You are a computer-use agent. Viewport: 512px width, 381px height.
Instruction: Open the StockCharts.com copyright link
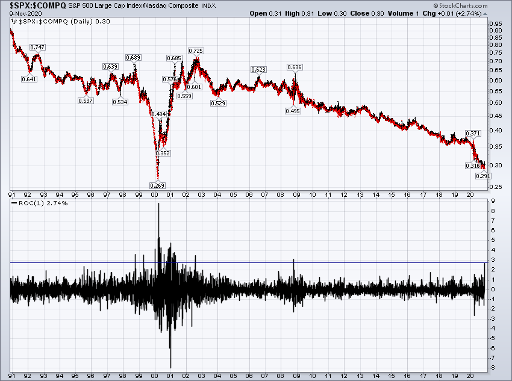click(460, 5)
